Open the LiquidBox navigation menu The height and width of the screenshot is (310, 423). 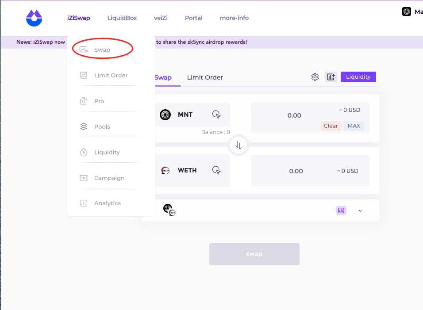click(122, 18)
